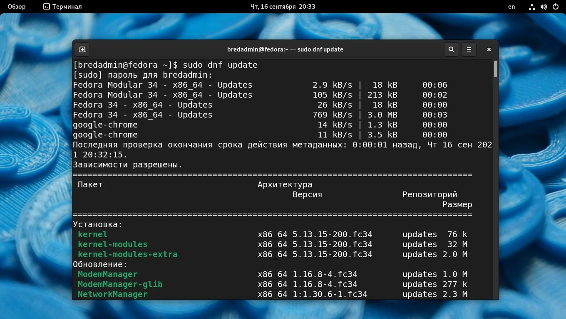Screen dimensions: 566x319
Task: Close the terminal window
Action: [489, 49]
